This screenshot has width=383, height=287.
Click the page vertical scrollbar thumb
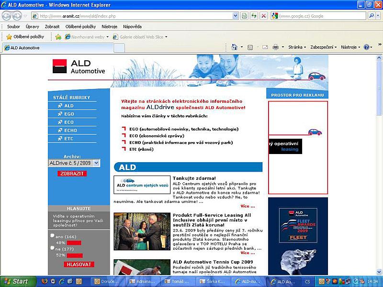379,88
